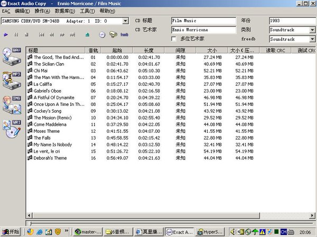
Task: Eject the CD tray
Action: pyautogui.click(x=87, y=35)
